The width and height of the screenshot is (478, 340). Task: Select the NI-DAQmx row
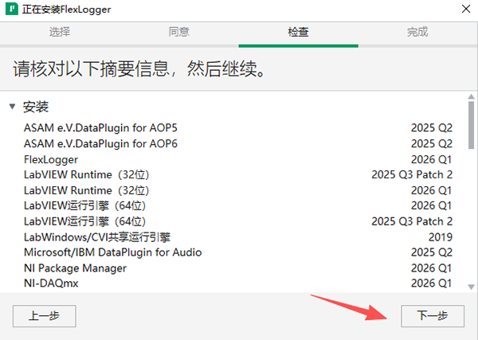tap(237, 283)
